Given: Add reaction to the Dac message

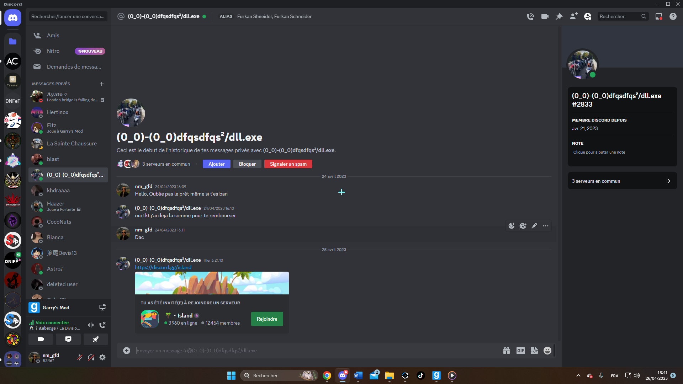Looking at the screenshot, I should pos(512,226).
